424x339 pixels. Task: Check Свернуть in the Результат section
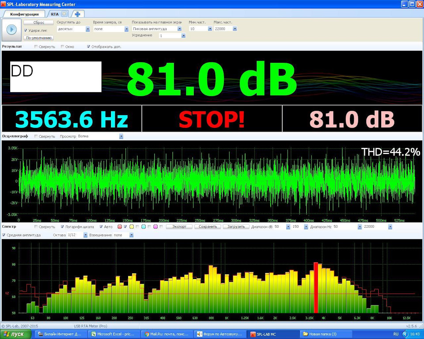36,47
